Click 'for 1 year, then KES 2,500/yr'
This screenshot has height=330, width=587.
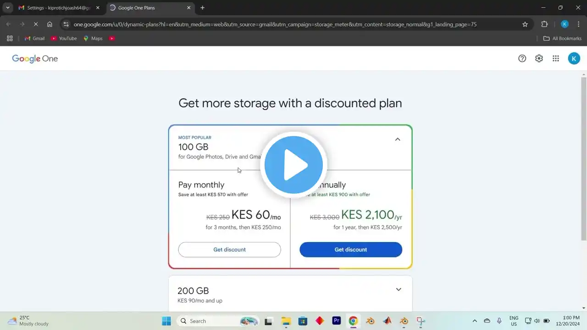pyautogui.click(x=368, y=227)
